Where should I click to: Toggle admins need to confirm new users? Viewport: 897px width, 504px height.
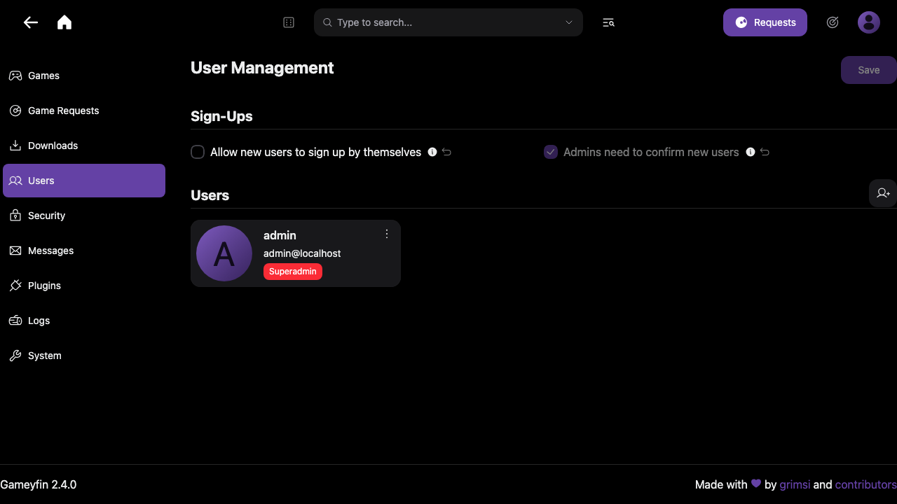pyautogui.click(x=551, y=152)
